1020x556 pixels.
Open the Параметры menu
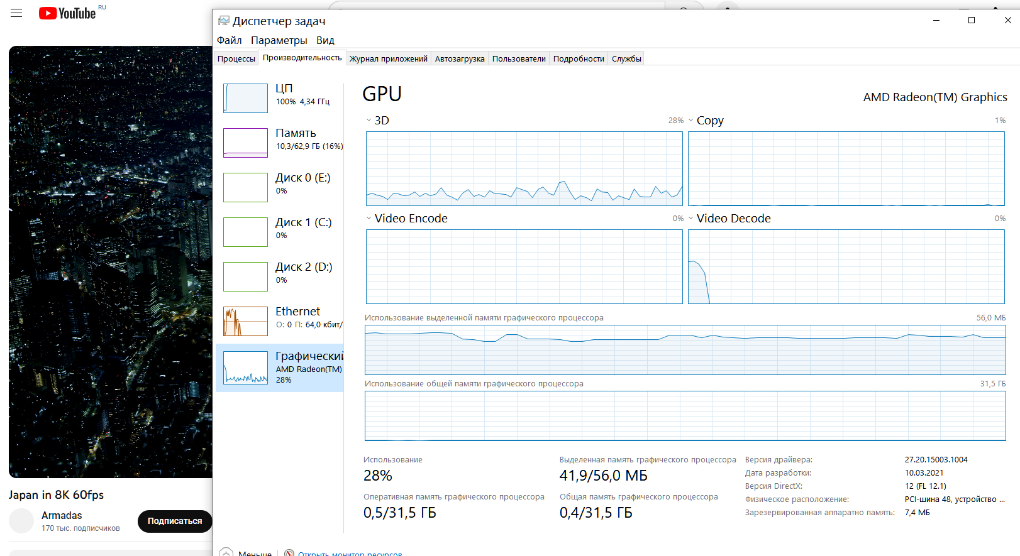(x=279, y=40)
